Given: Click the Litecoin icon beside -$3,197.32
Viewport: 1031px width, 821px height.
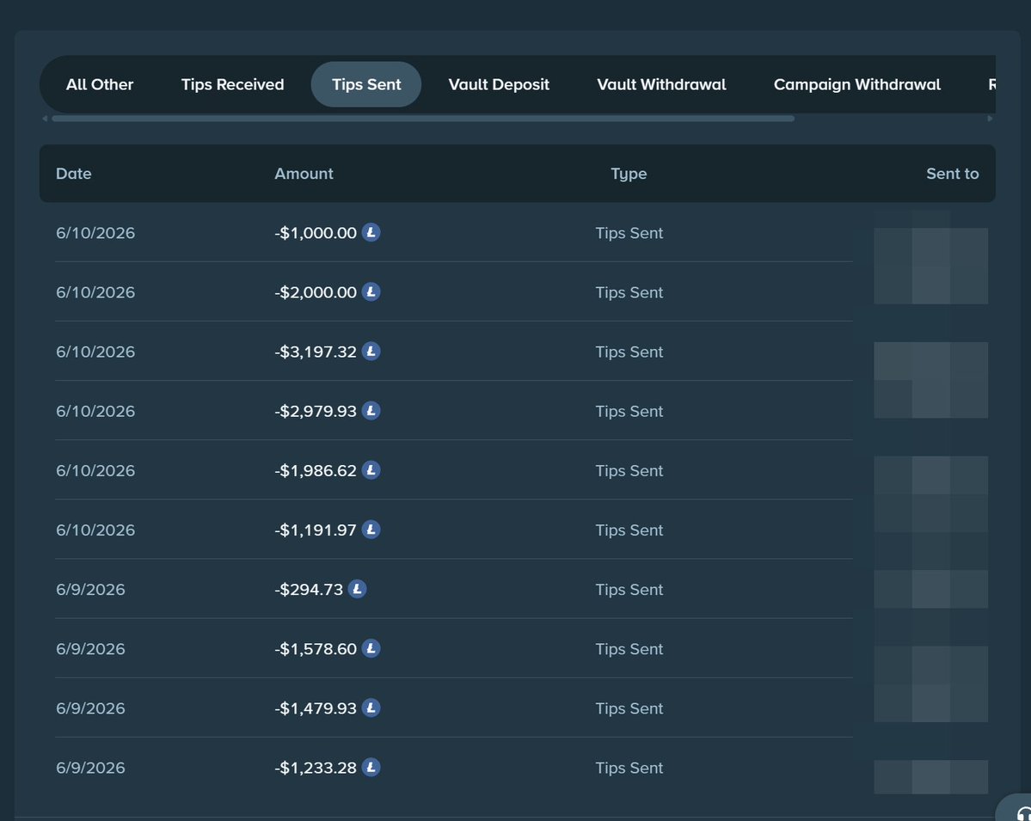Looking at the screenshot, I should point(371,352).
